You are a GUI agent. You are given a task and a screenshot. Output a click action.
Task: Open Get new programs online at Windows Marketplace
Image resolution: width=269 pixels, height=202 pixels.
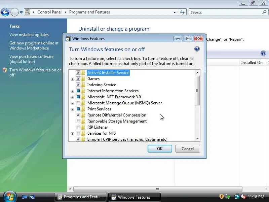(x=34, y=45)
